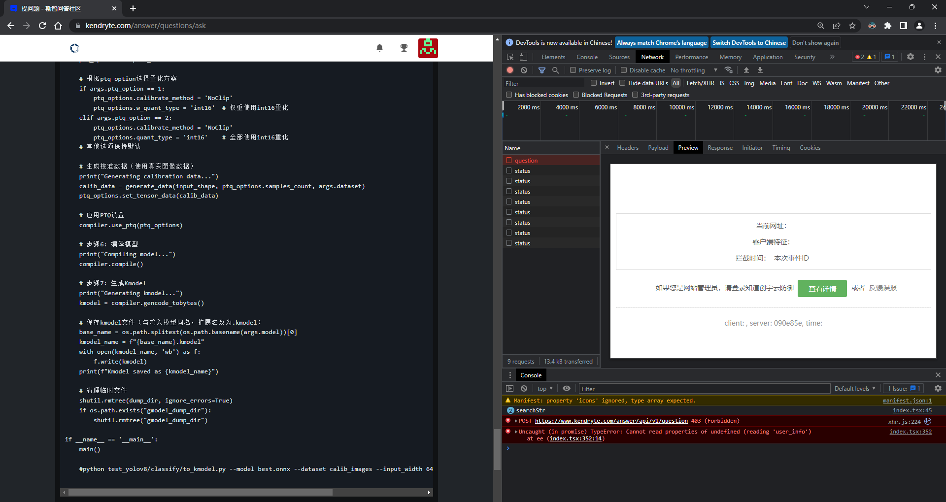
Task: Check the Disable cache option
Action: (624, 70)
